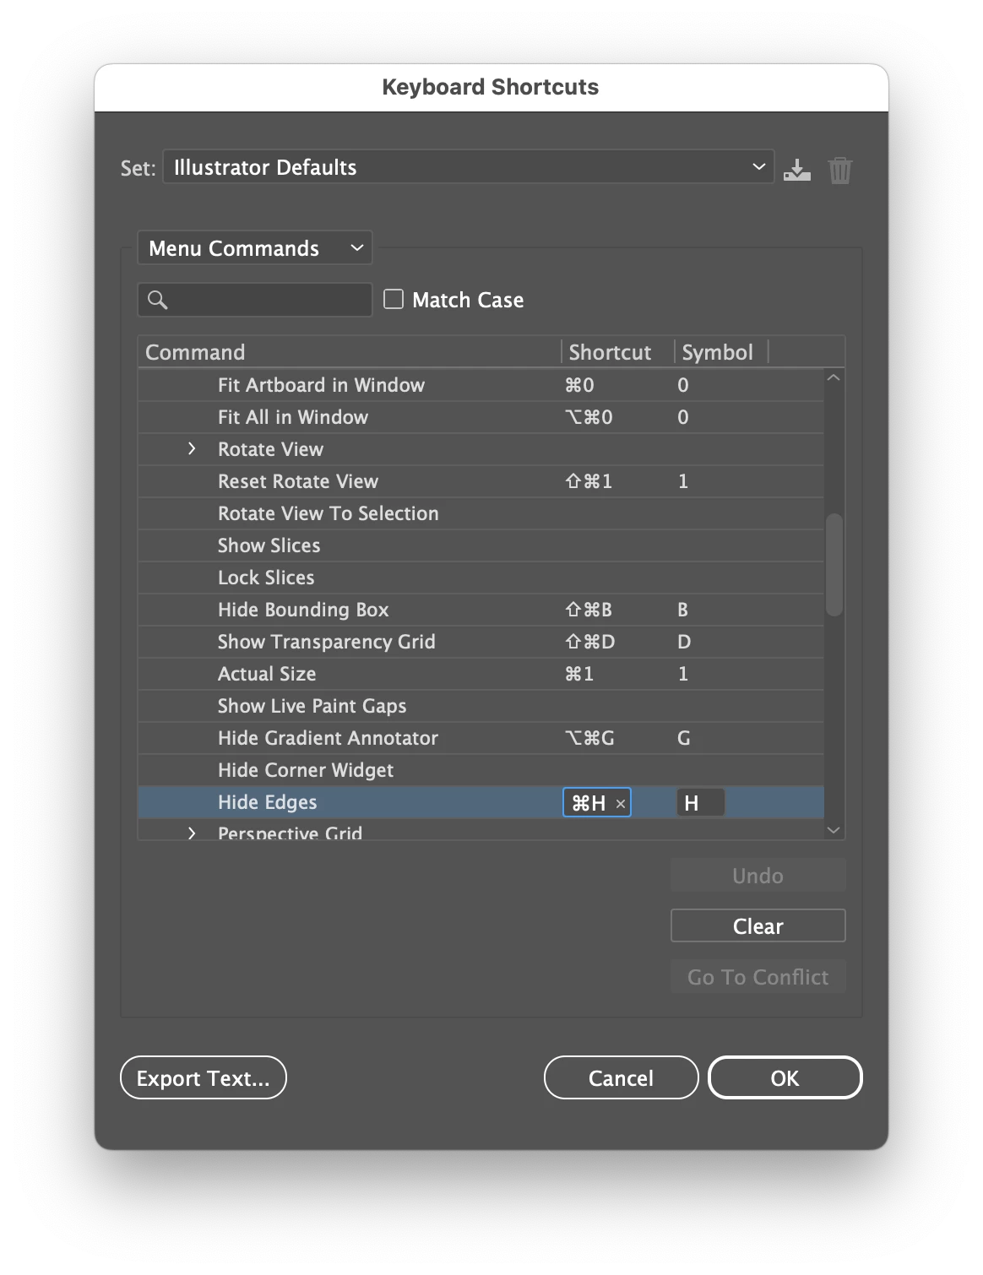Select the Hide Gradient Annotator row
This screenshot has height=1275, width=983.
point(481,738)
